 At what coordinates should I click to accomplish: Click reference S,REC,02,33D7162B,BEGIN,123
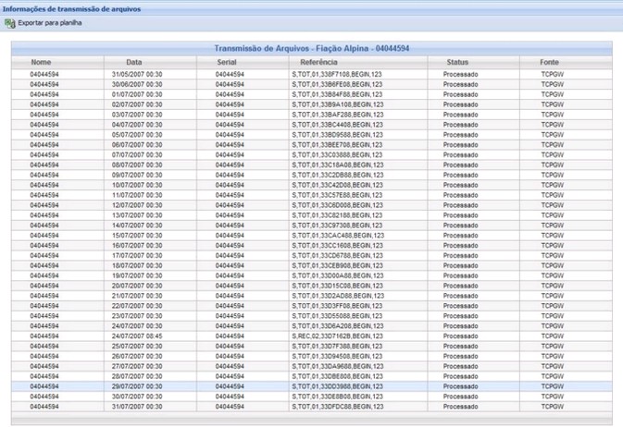click(x=337, y=335)
